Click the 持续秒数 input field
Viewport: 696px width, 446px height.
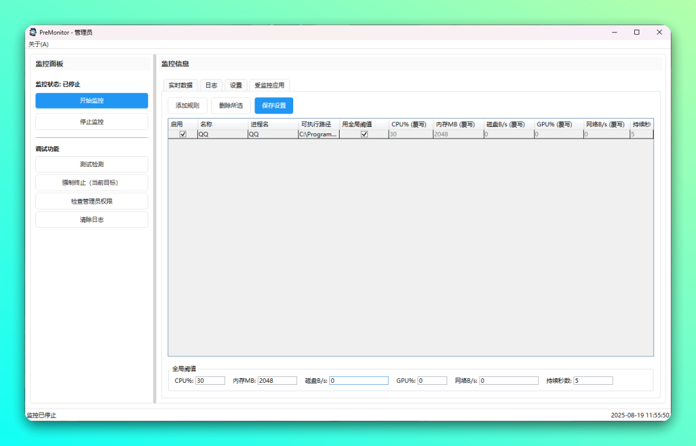point(593,381)
